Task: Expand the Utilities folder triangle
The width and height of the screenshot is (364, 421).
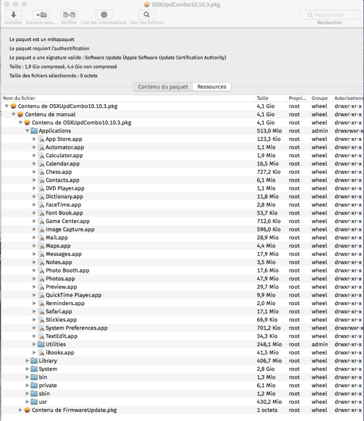Action: click(x=34, y=345)
